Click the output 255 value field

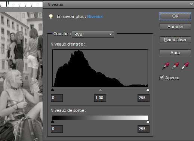144,129
